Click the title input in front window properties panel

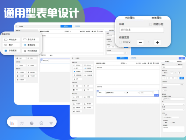pyautogui.click(x=172, y=67)
